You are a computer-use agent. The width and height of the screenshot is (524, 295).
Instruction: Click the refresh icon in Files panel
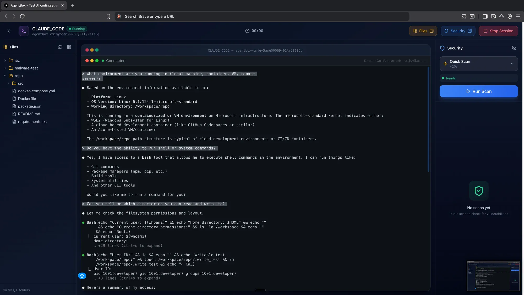coord(60,47)
